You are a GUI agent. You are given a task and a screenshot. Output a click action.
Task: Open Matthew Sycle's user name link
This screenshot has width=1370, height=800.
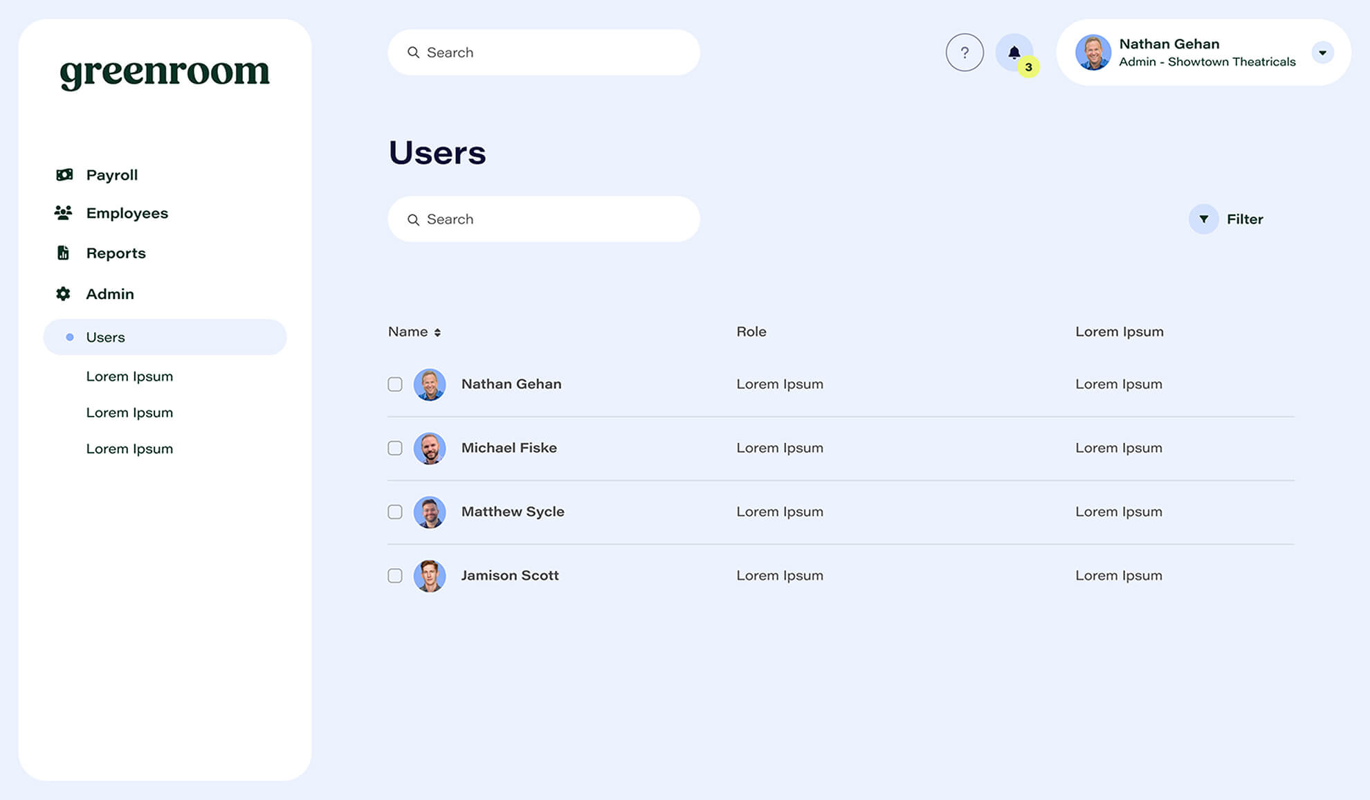click(x=513, y=511)
